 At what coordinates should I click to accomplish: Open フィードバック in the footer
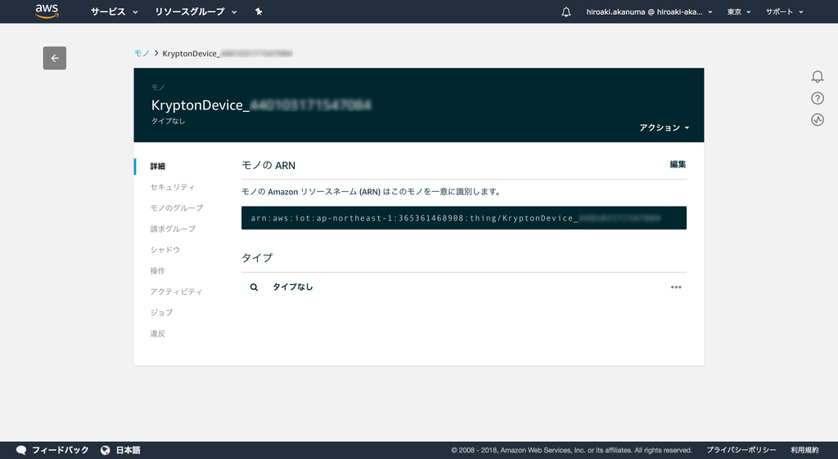61,450
